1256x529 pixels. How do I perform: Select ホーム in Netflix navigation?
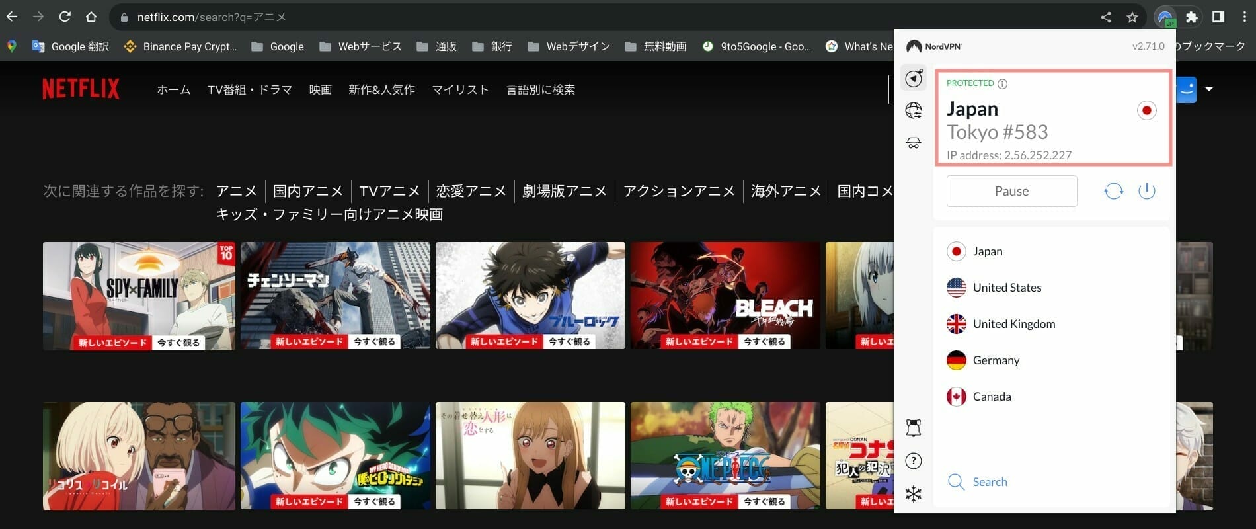174,89
